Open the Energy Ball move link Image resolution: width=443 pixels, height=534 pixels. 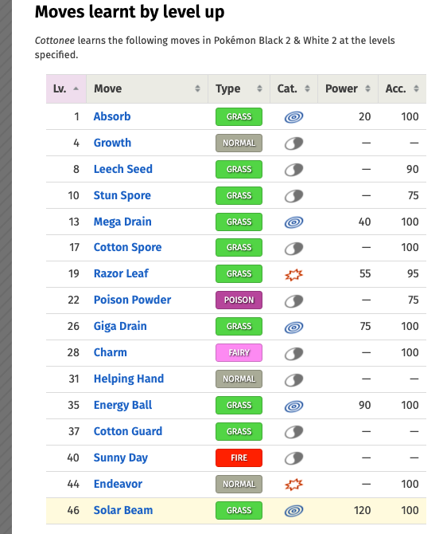pyautogui.click(x=123, y=405)
